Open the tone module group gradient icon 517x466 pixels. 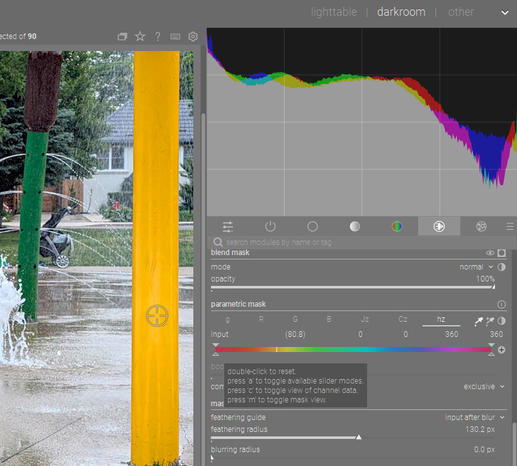pyautogui.click(x=355, y=227)
